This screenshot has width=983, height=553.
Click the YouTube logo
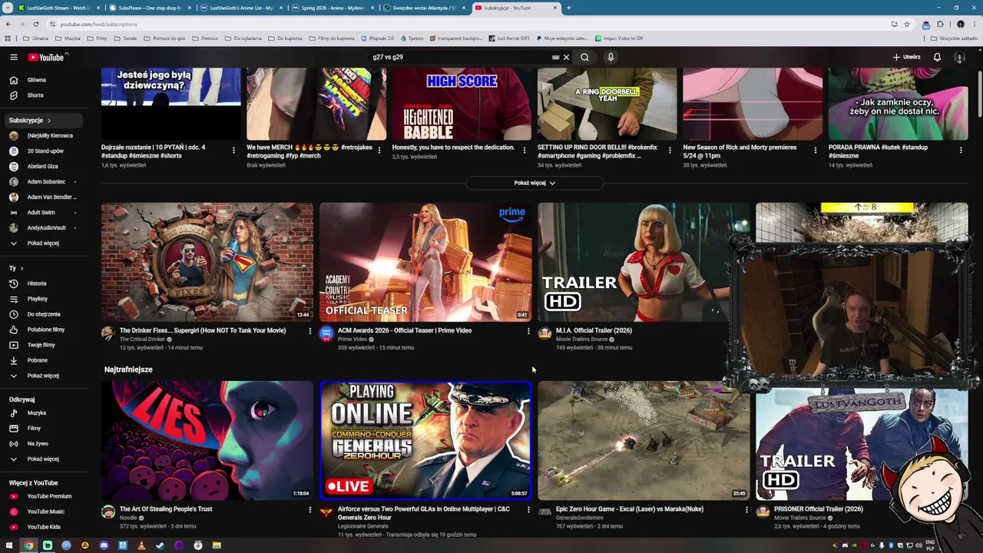[46, 57]
